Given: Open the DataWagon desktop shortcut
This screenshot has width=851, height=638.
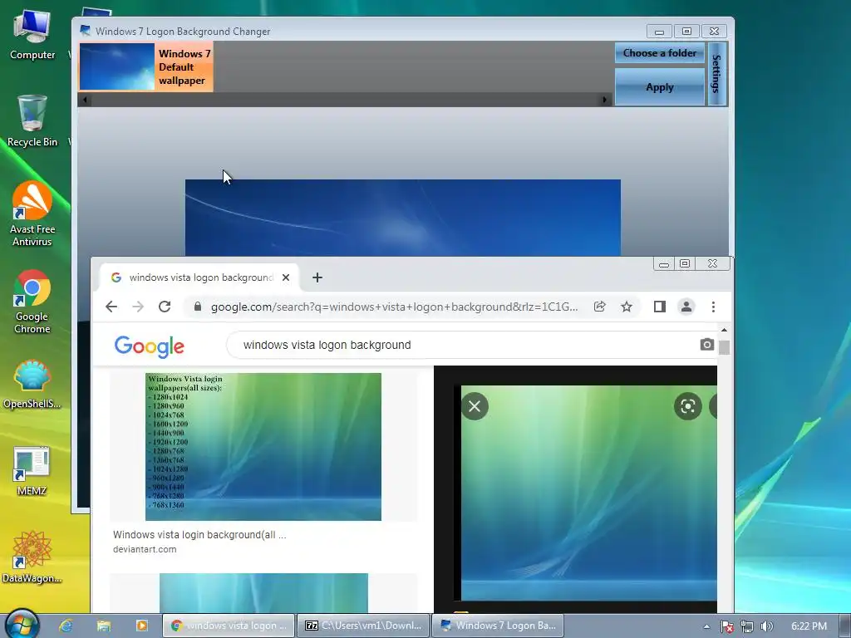Looking at the screenshot, I should click(x=32, y=557).
